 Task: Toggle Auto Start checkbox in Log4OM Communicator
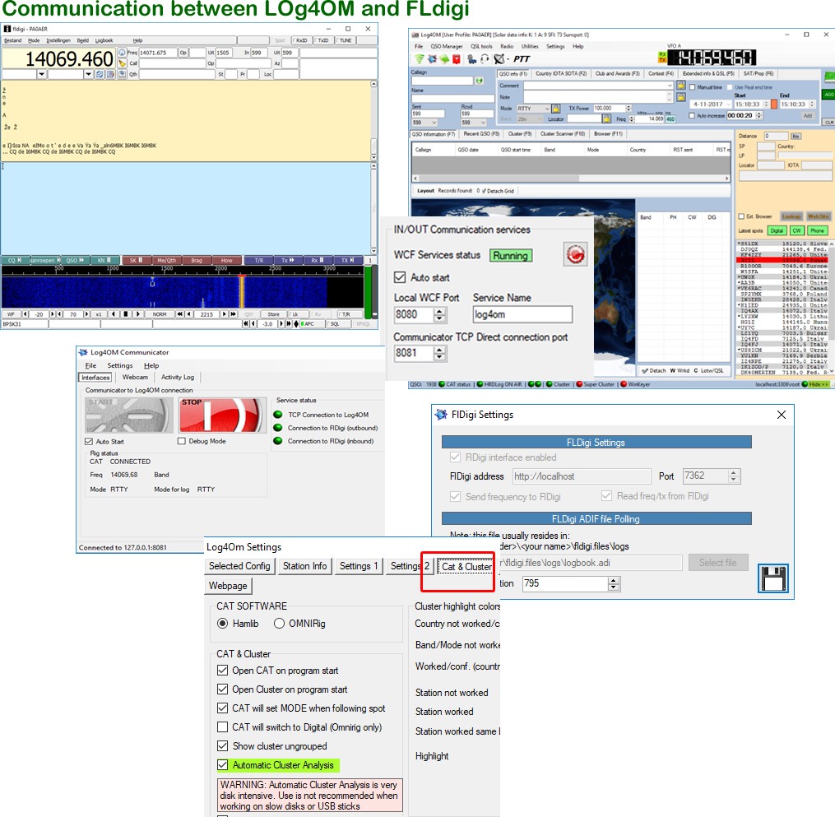point(89,442)
